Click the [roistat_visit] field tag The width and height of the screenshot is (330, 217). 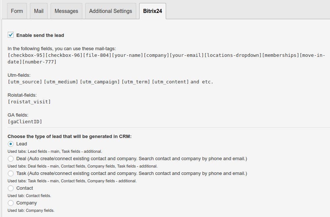point(29,101)
